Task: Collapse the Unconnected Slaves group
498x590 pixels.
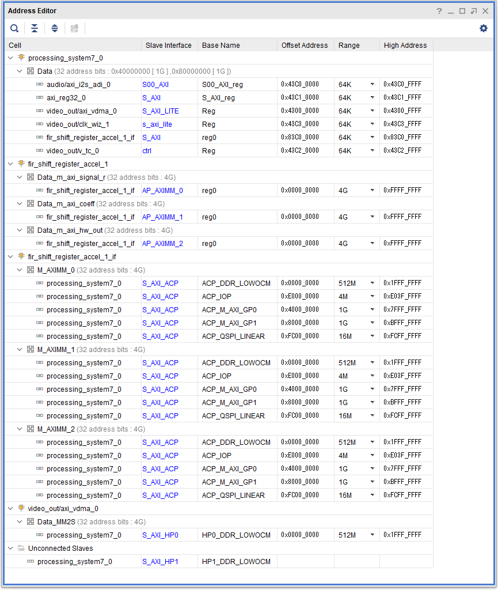Action: [x=11, y=548]
